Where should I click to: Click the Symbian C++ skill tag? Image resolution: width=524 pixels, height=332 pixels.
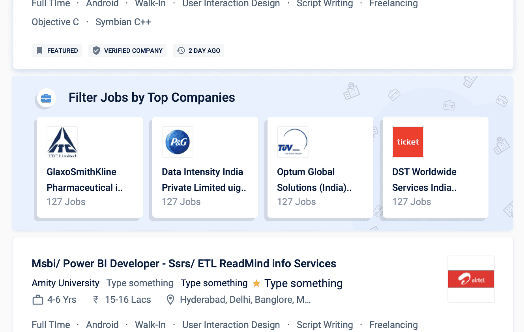click(x=123, y=22)
